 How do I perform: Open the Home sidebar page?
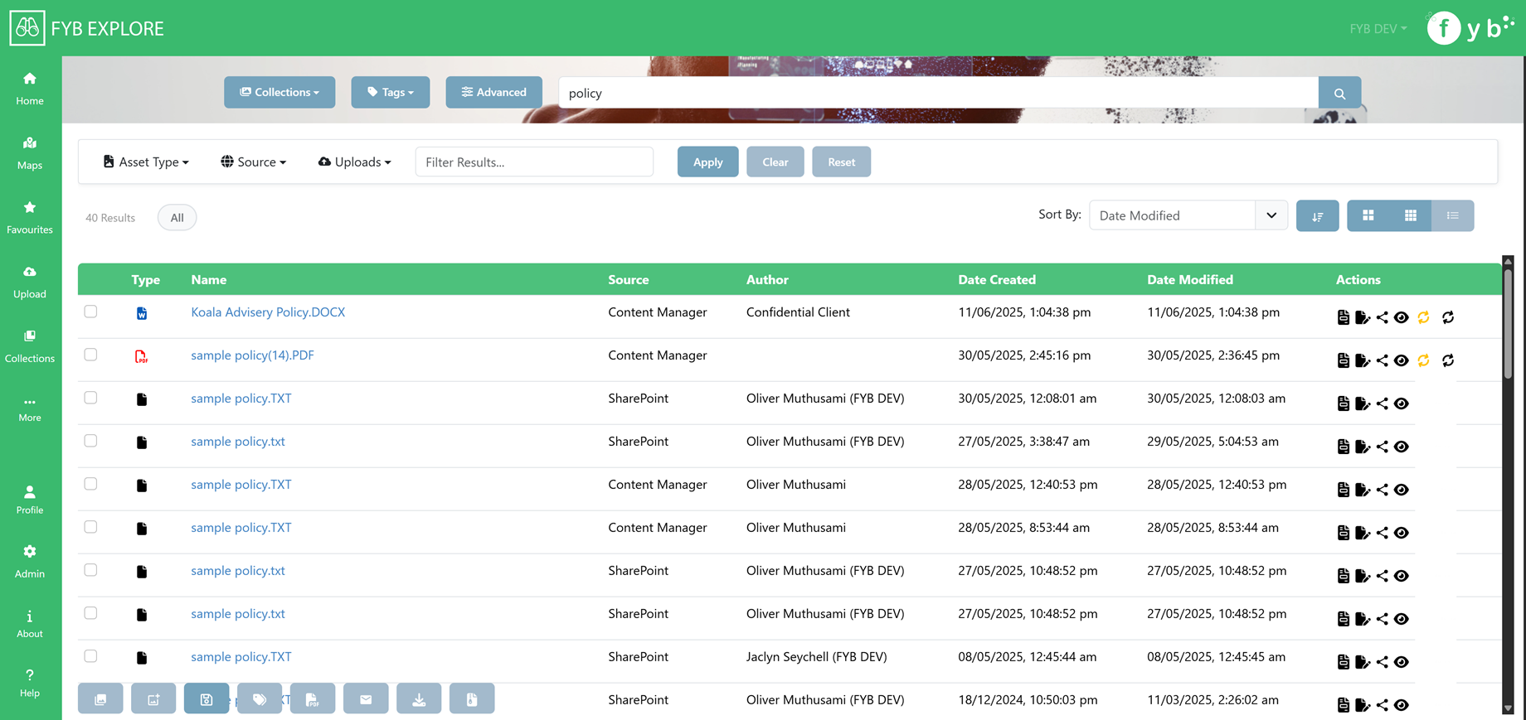click(30, 89)
